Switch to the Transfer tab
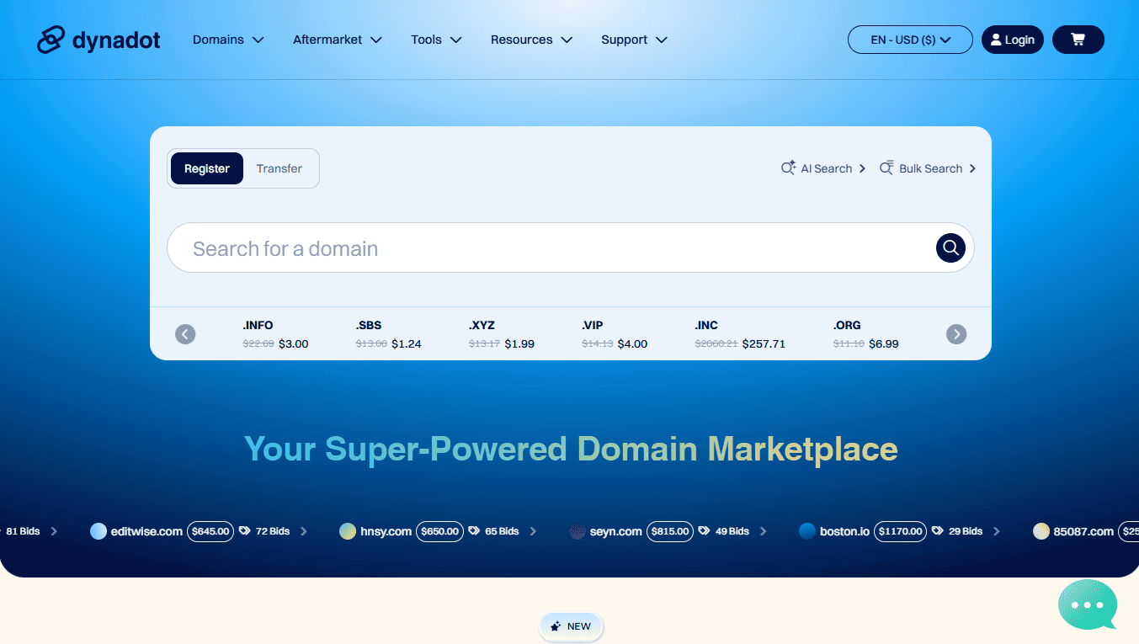 pyautogui.click(x=279, y=168)
